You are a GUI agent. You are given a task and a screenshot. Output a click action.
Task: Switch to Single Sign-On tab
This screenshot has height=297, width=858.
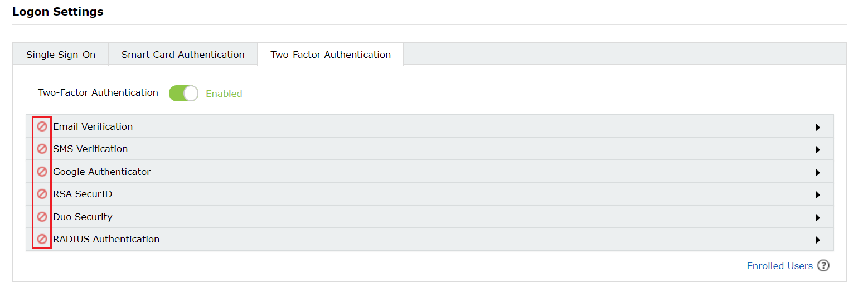click(x=61, y=55)
